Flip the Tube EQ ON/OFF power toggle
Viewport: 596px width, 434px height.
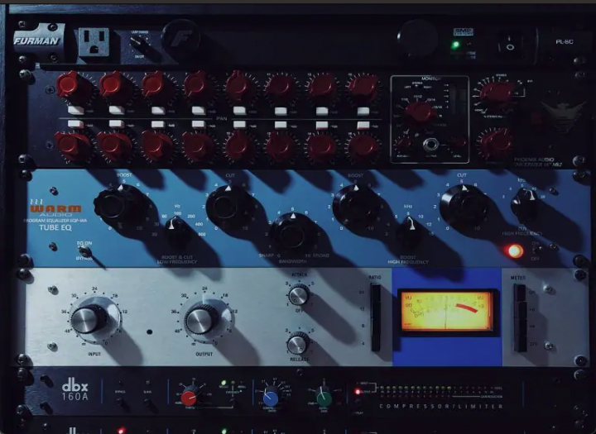536,250
